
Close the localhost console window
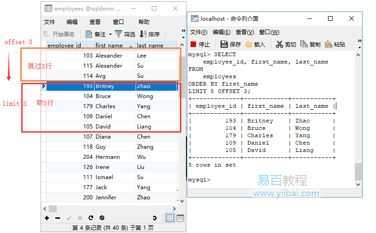(352, 18)
